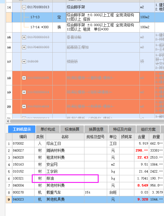Click the 17-13 name cell with 搭拆
This screenshot has width=164, height=216.
pyautogui.click(x=103, y=17)
